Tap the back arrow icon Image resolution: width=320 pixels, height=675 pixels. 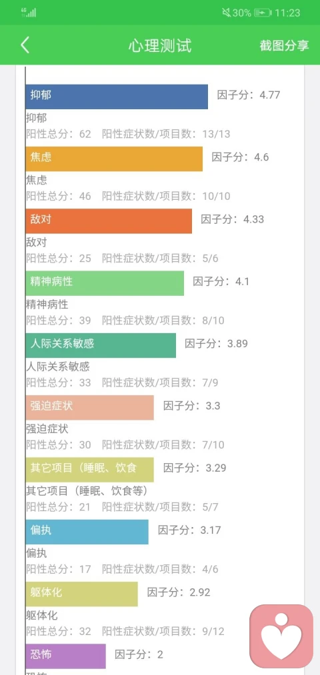tap(25, 45)
